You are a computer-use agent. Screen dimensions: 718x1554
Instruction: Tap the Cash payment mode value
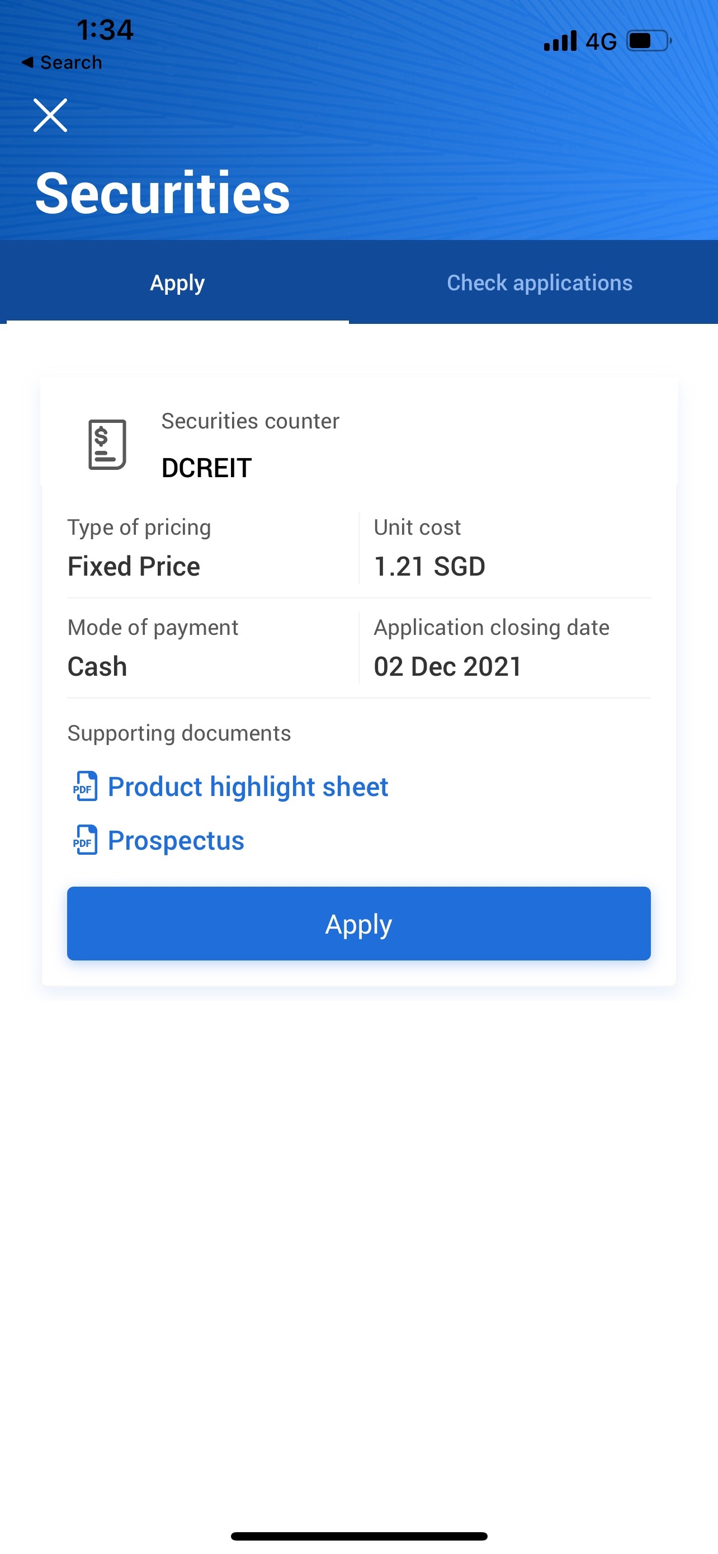pos(97,667)
